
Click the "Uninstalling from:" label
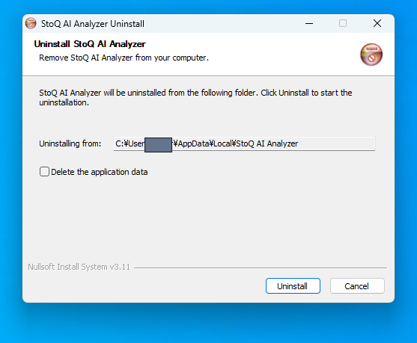coord(70,143)
